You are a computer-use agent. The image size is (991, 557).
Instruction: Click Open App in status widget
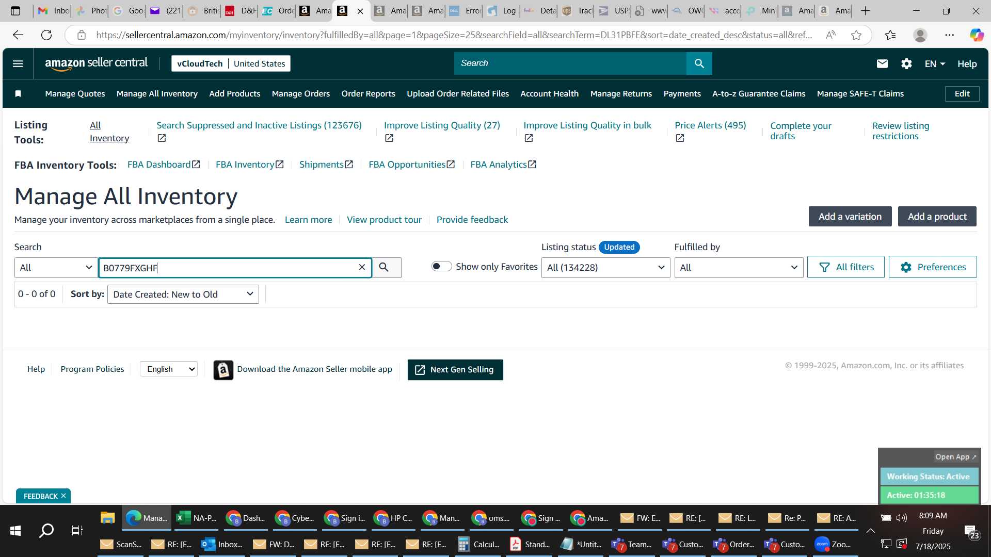coord(955,457)
